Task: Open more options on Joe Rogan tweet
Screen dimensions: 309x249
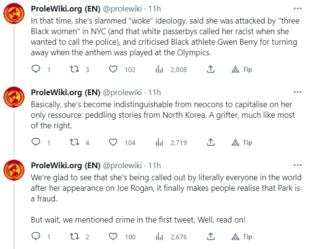Action: (x=298, y=165)
